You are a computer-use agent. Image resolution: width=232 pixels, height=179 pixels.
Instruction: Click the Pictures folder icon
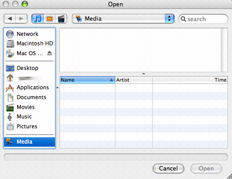10,127
